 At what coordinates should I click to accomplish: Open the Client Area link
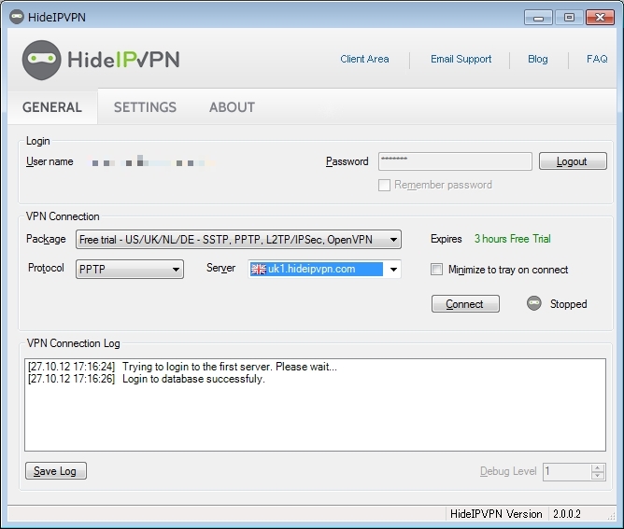click(x=364, y=59)
